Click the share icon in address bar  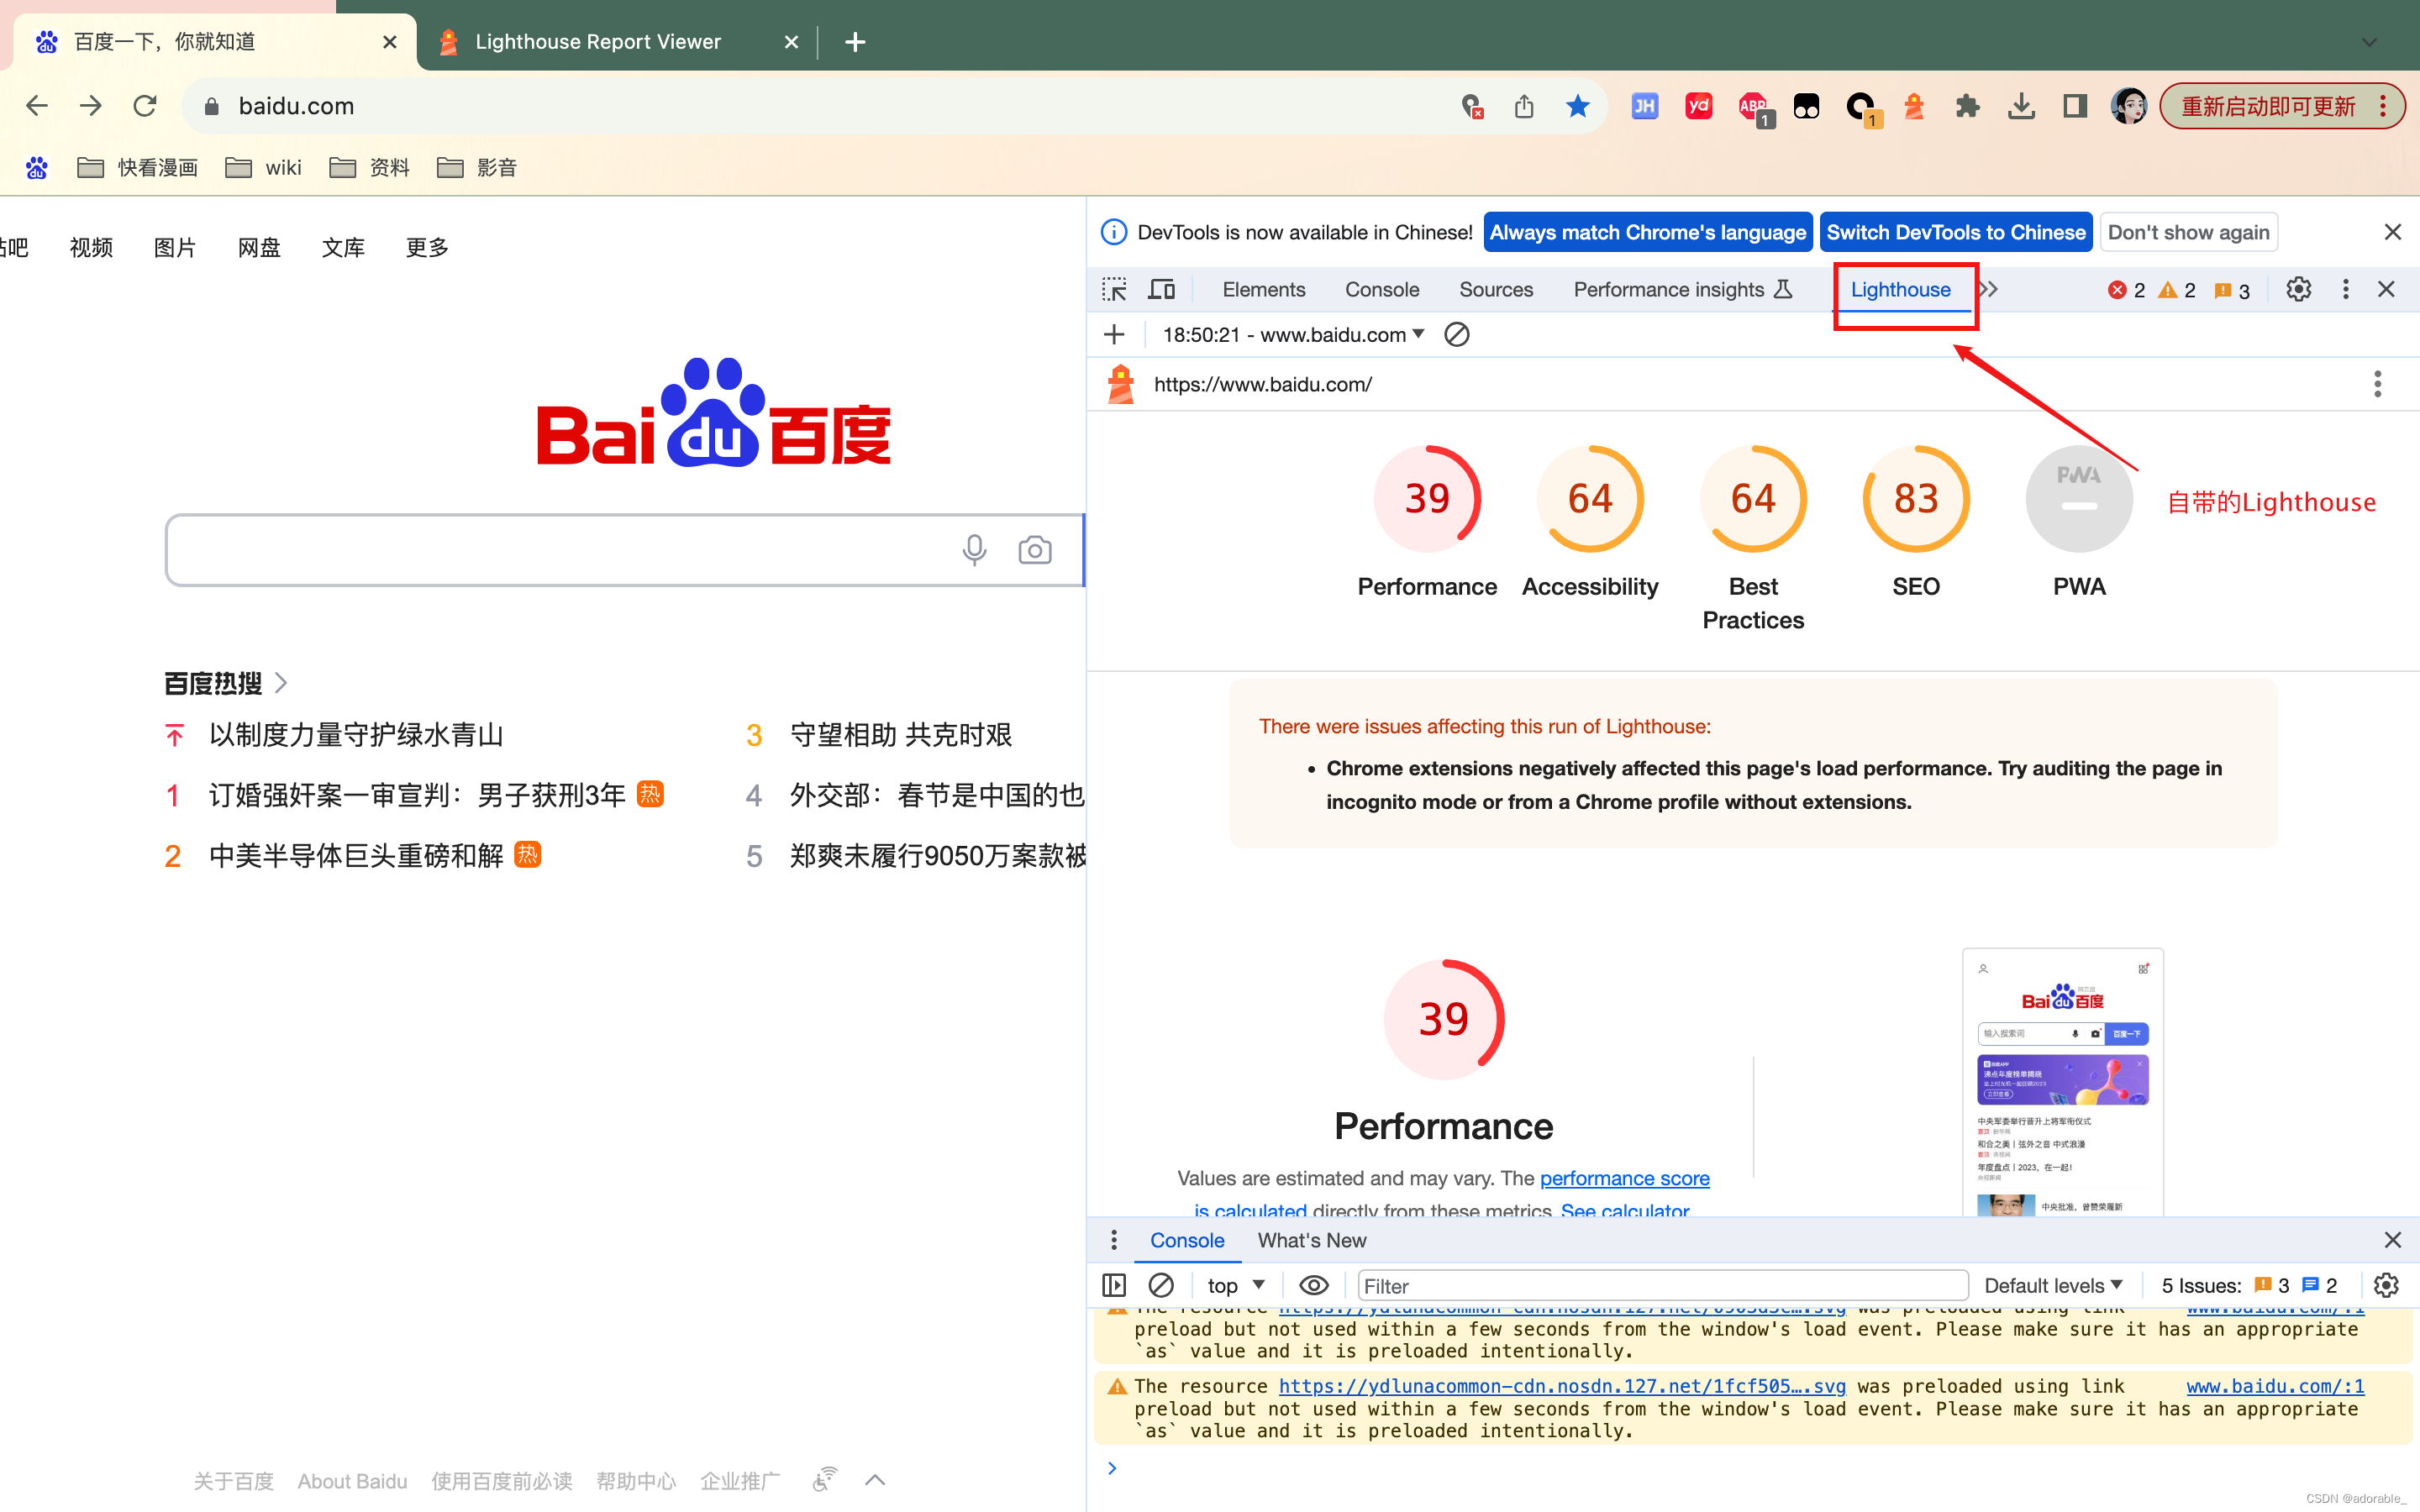[x=1524, y=106]
